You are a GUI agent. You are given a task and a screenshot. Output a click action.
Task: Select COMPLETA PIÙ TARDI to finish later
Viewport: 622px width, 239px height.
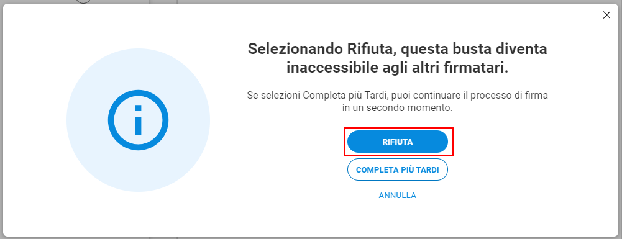click(398, 169)
